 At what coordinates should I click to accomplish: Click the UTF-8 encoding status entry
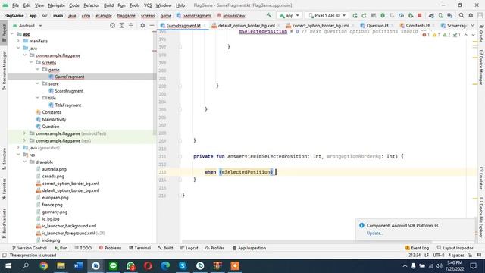point(439,255)
